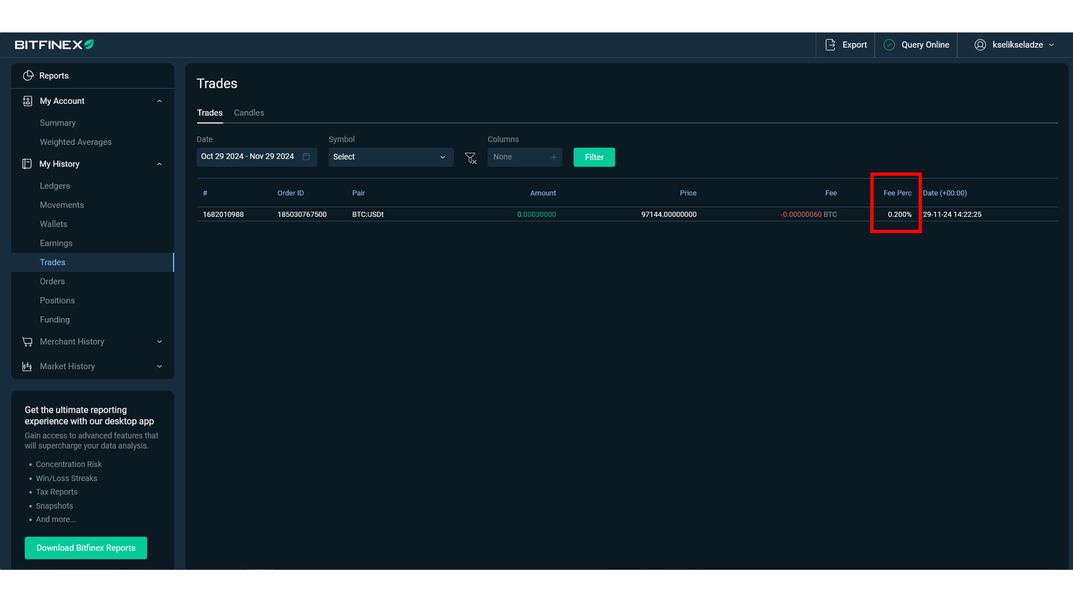Click the user avatar icon

click(980, 45)
